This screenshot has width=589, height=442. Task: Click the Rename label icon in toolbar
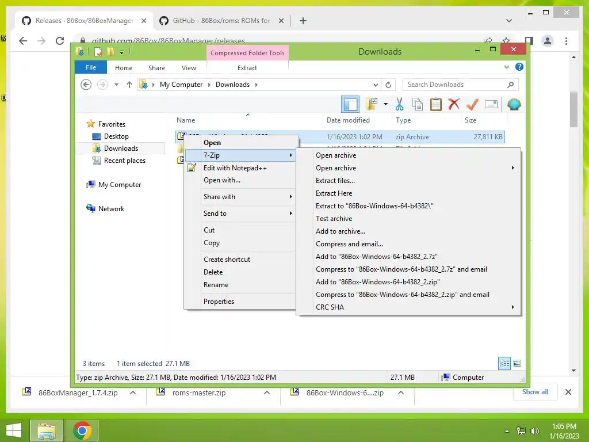(491, 104)
